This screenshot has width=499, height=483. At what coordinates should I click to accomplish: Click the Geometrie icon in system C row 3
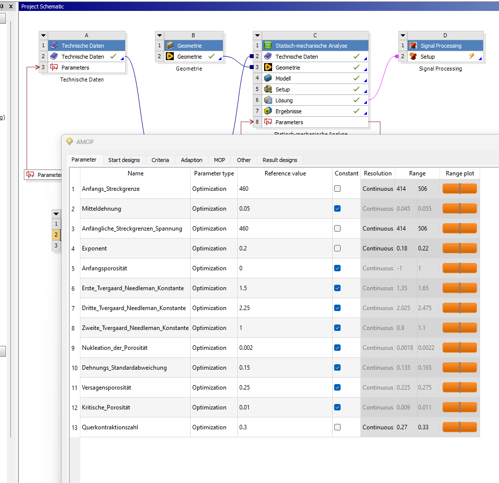click(268, 67)
